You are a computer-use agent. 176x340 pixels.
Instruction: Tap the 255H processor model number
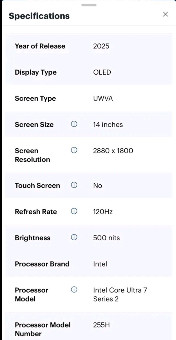(101, 325)
